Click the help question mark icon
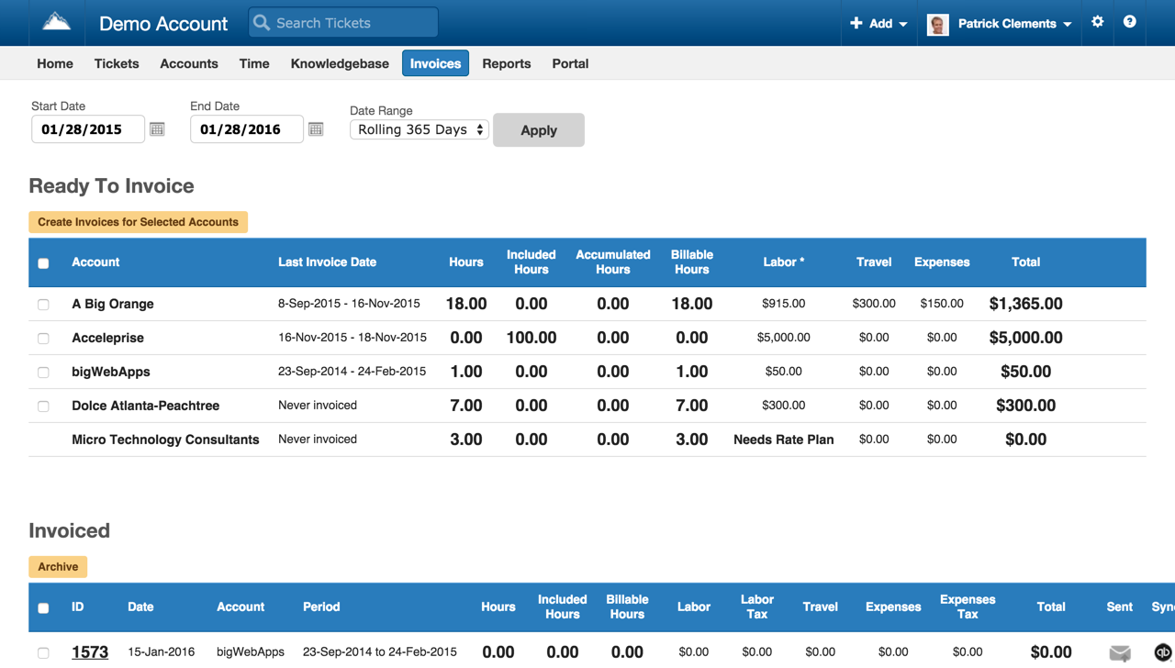Viewport: 1175px width, 668px height. click(1130, 22)
